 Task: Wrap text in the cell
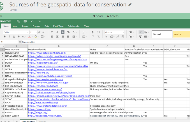click(x=68, y=32)
